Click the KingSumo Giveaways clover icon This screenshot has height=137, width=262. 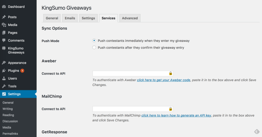pyautogui.click(x=4, y=48)
